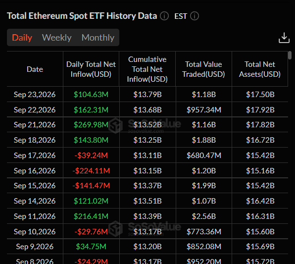Click the $121.02M inflow value
This screenshot has width=295, height=264.
coord(91,201)
